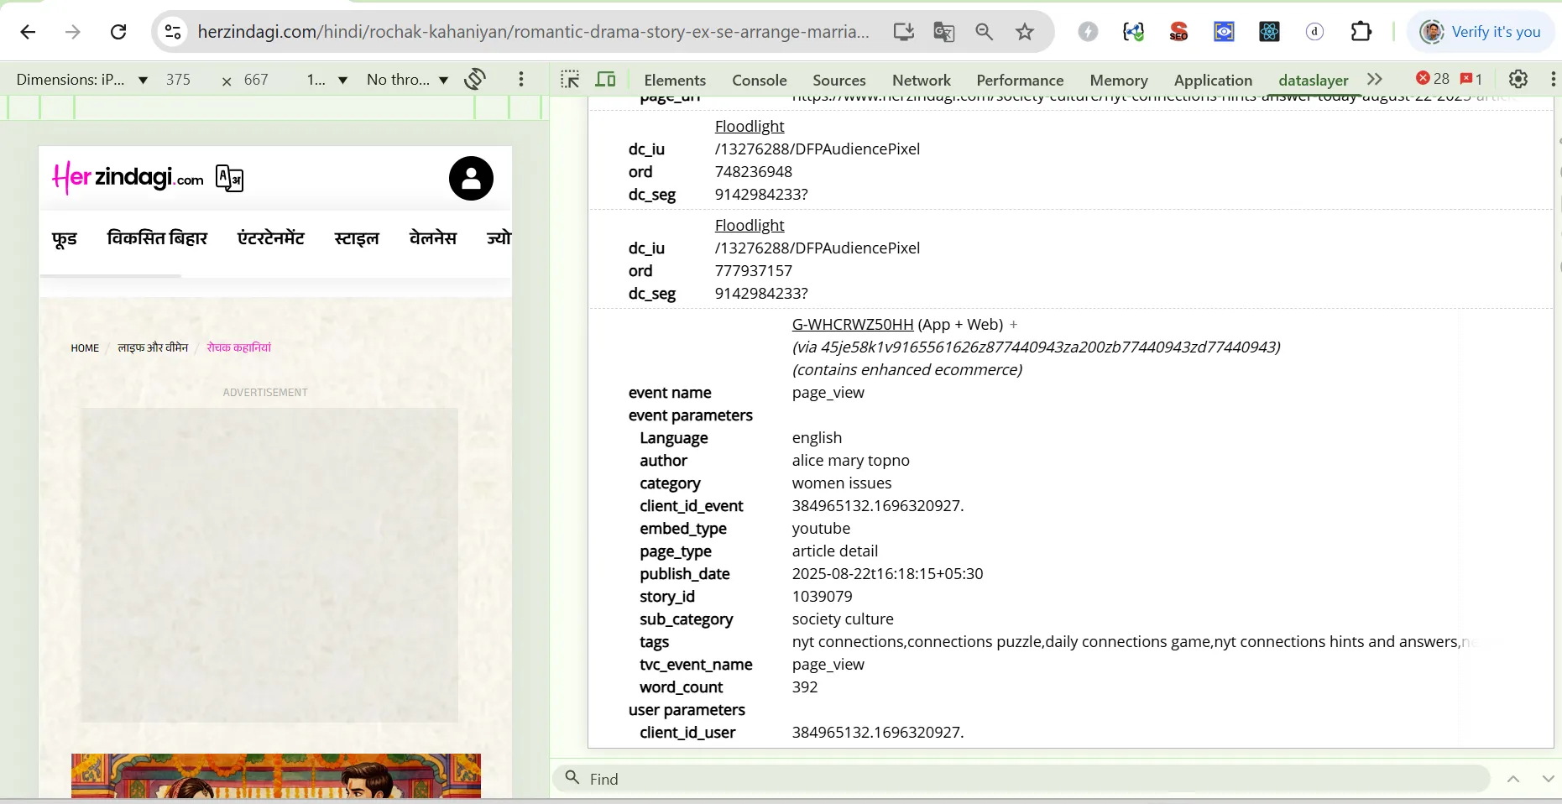Click the browser Extensions puzzle icon
Screen dimensions: 1562x804
1361,32
